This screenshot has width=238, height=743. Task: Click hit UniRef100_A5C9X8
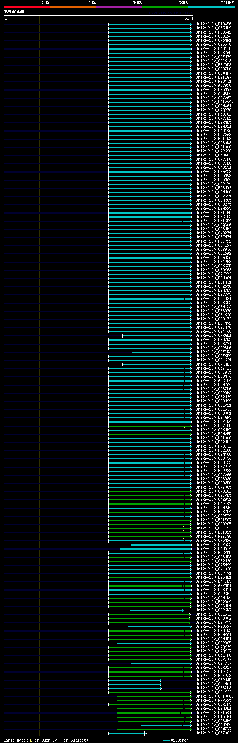tap(213, 85)
